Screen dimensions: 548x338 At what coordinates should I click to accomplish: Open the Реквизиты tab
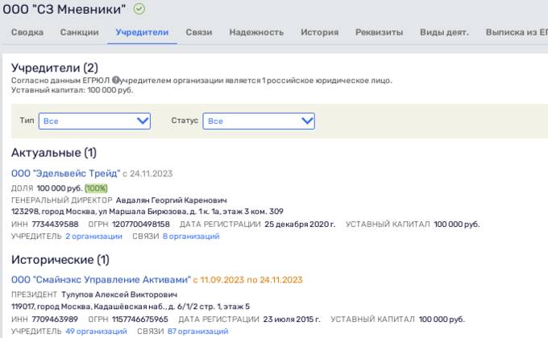tap(380, 32)
